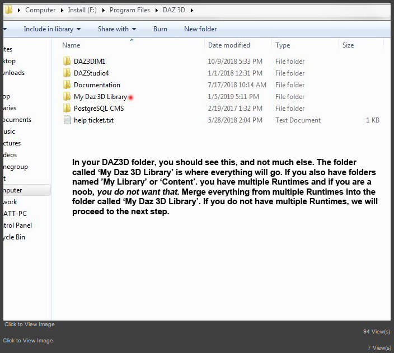Screen dimensions: 394x353
Task: Expand arrow after DAZ 3D in breadcrumb
Action: pos(192,10)
